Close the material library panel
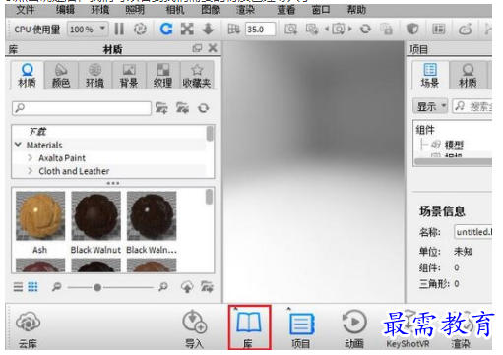Viewport: 503px width, 355px height. point(213,48)
